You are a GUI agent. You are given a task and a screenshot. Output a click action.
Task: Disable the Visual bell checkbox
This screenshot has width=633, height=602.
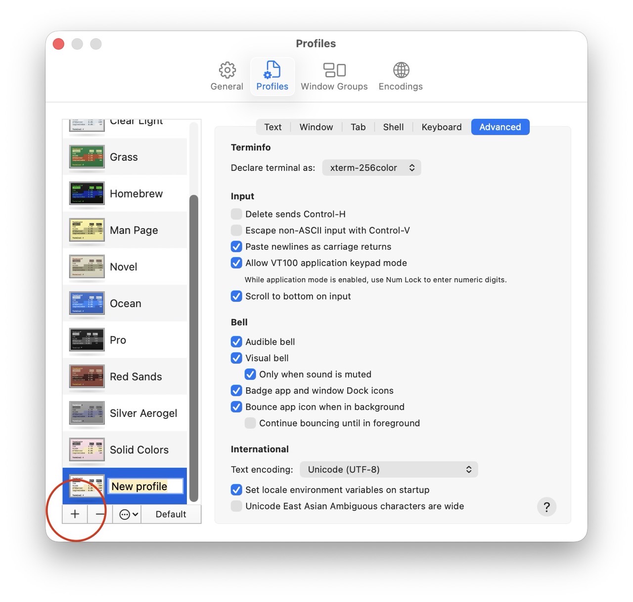click(236, 358)
